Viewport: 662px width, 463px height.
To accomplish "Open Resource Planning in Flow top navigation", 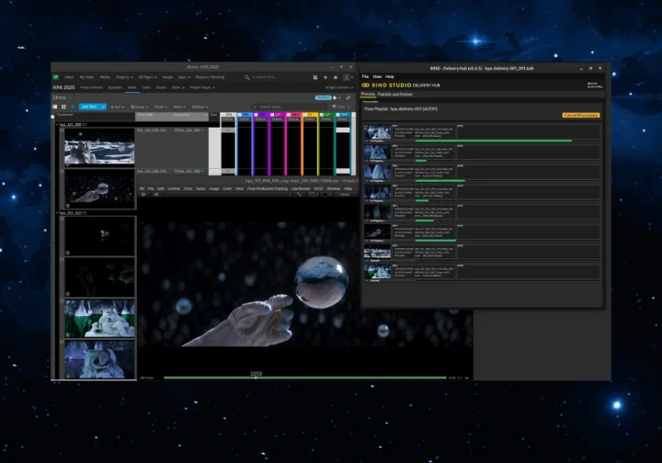I will tap(210, 77).
